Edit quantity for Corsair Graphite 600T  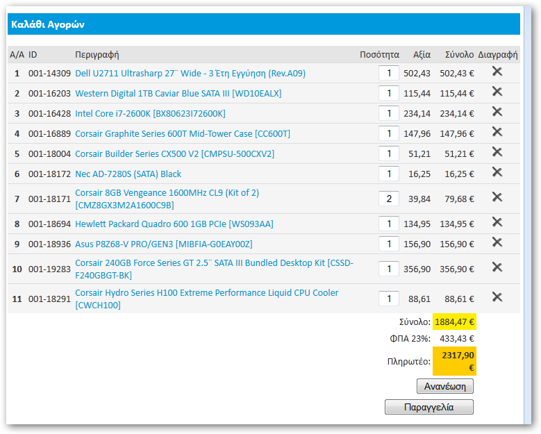[389, 133]
